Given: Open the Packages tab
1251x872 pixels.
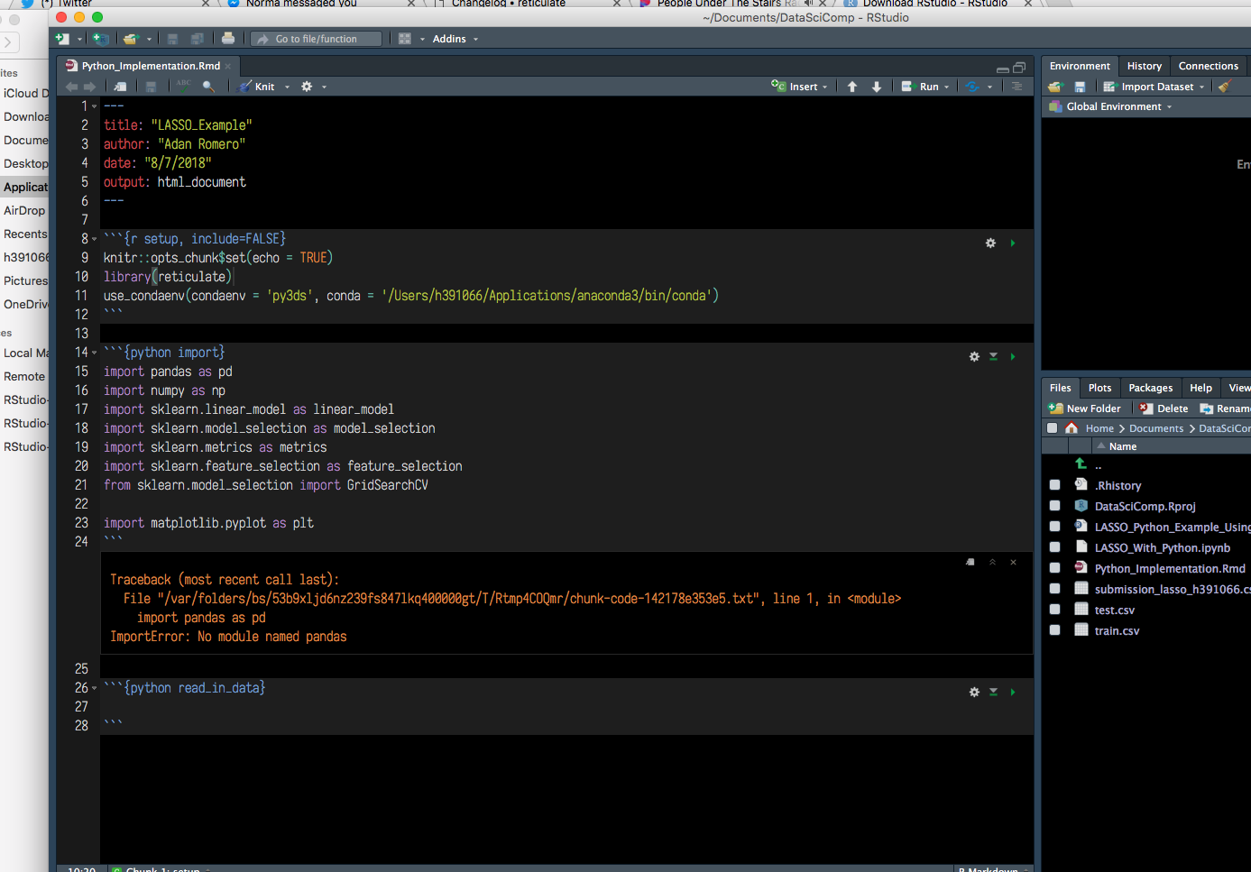Looking at the screenshot, I should click(1150, 387).
